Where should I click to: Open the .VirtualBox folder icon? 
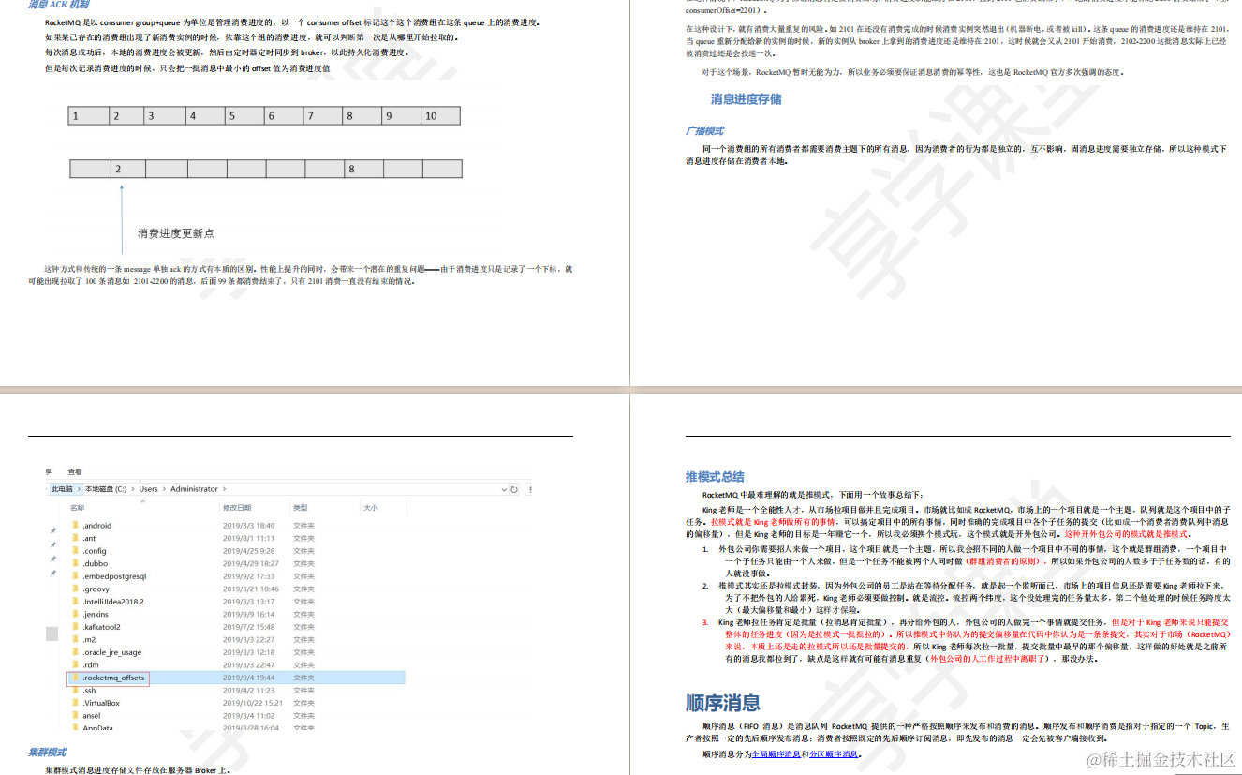pyautogui.click(x=73, y=703)
